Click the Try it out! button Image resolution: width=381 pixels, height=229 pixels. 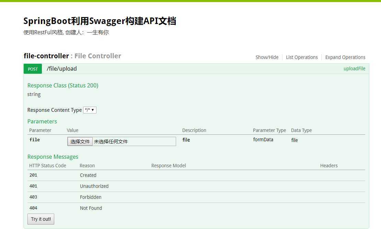(41, 219)
